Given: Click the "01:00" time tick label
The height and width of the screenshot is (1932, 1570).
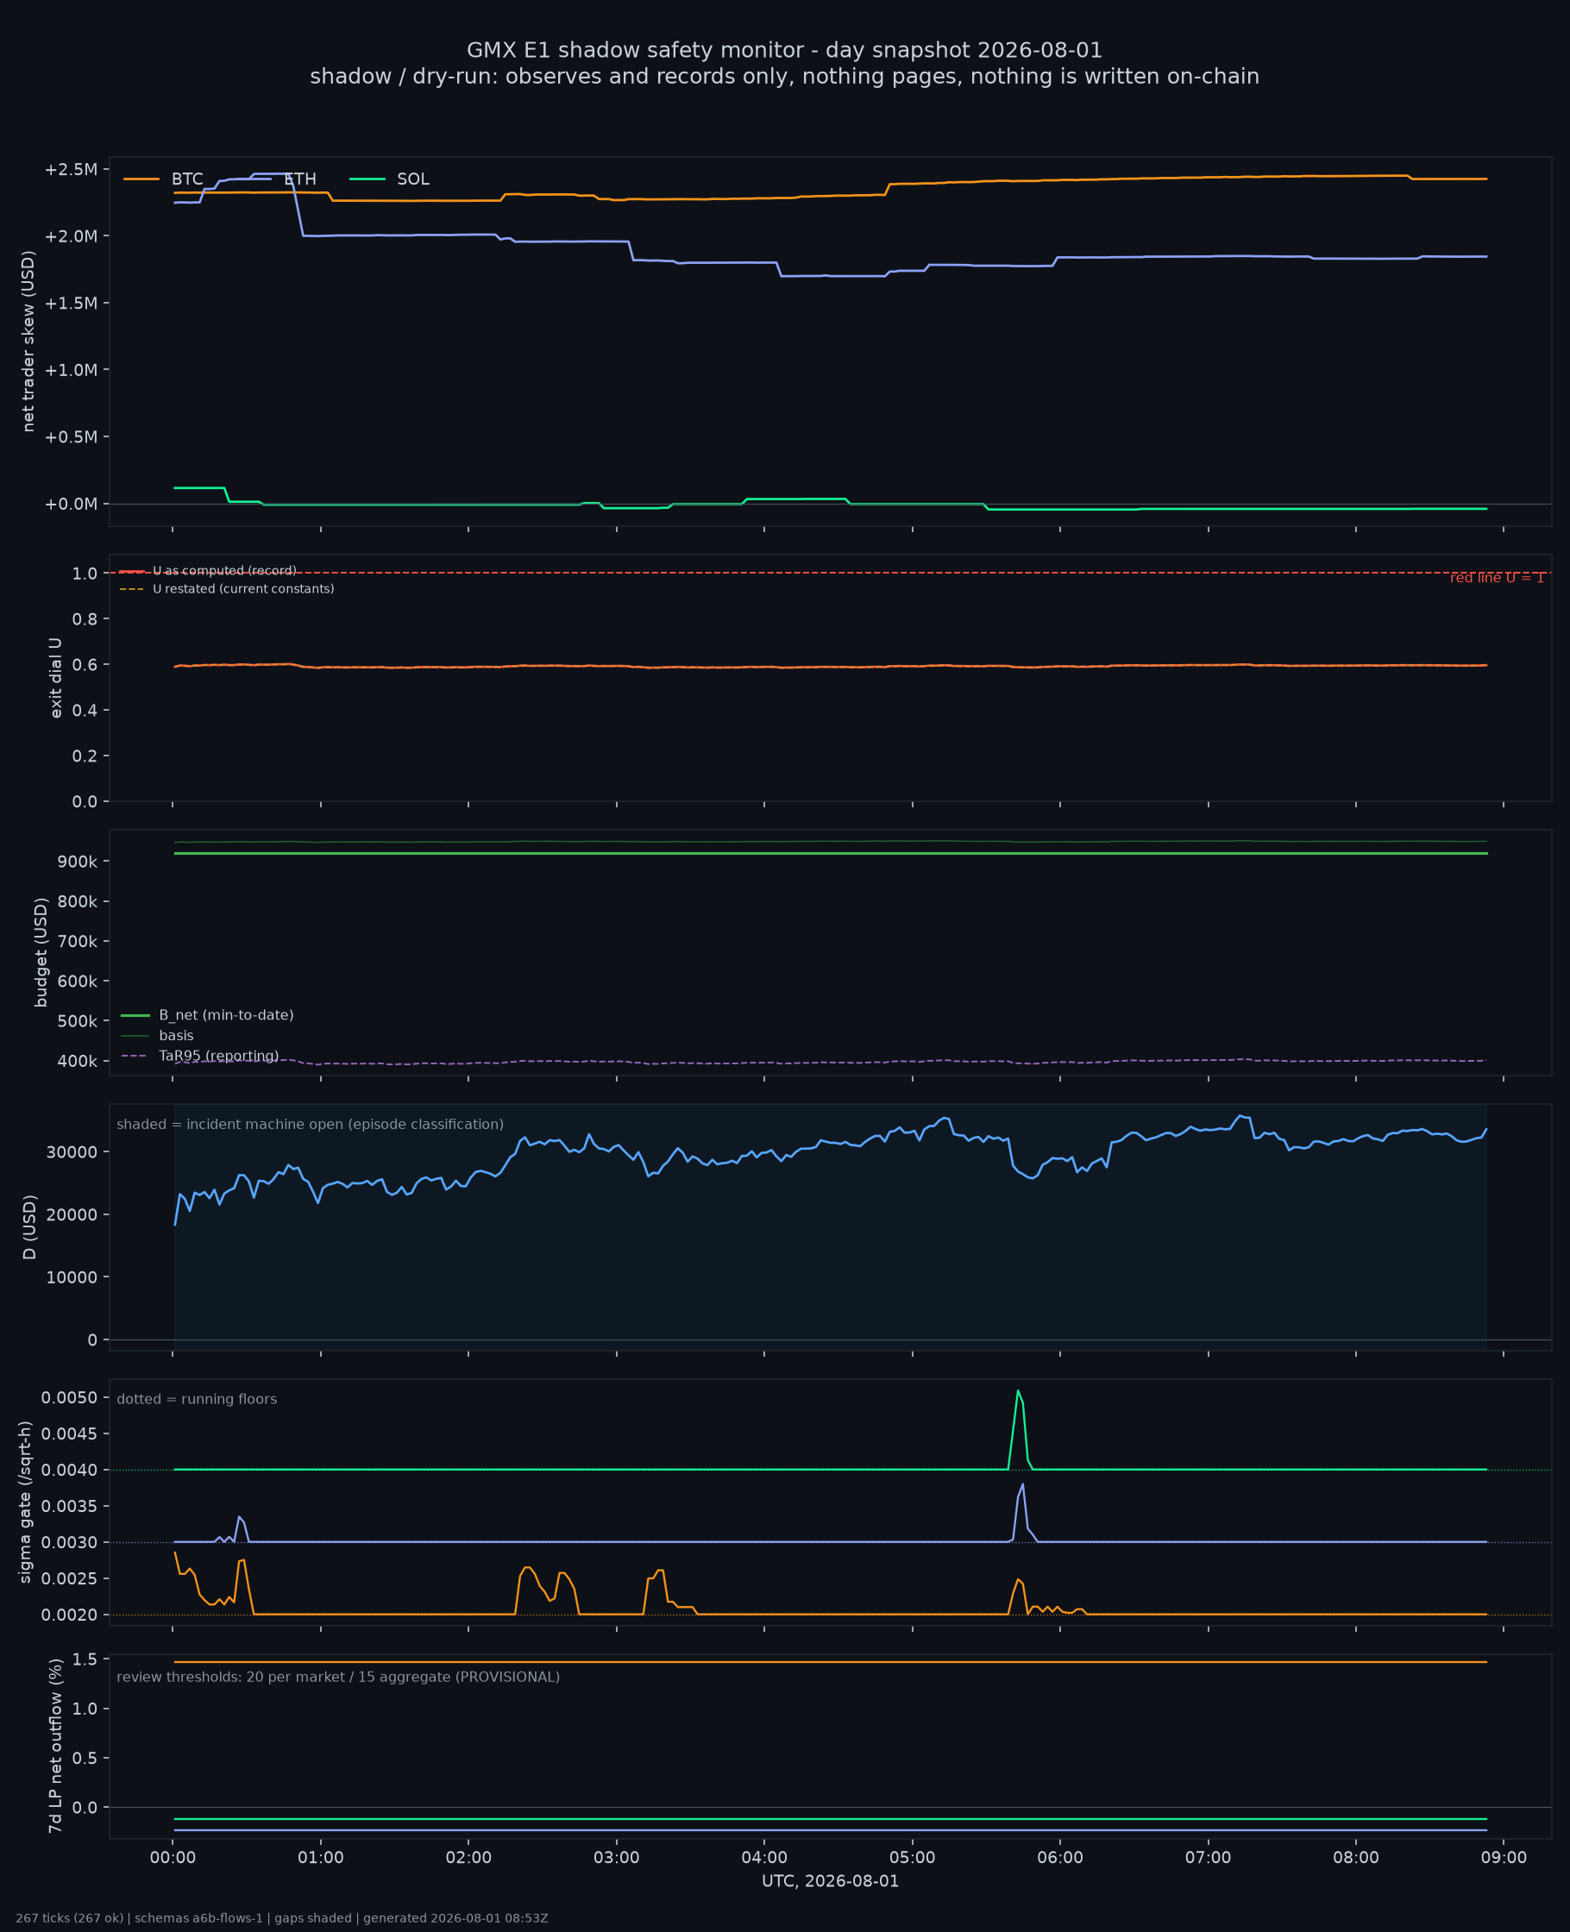Looking at the screenshot, I should 321,1858.
